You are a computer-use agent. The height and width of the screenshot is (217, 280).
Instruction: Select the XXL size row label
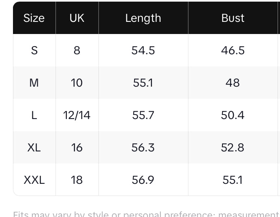pyautogui.click(x=34, y=180)
